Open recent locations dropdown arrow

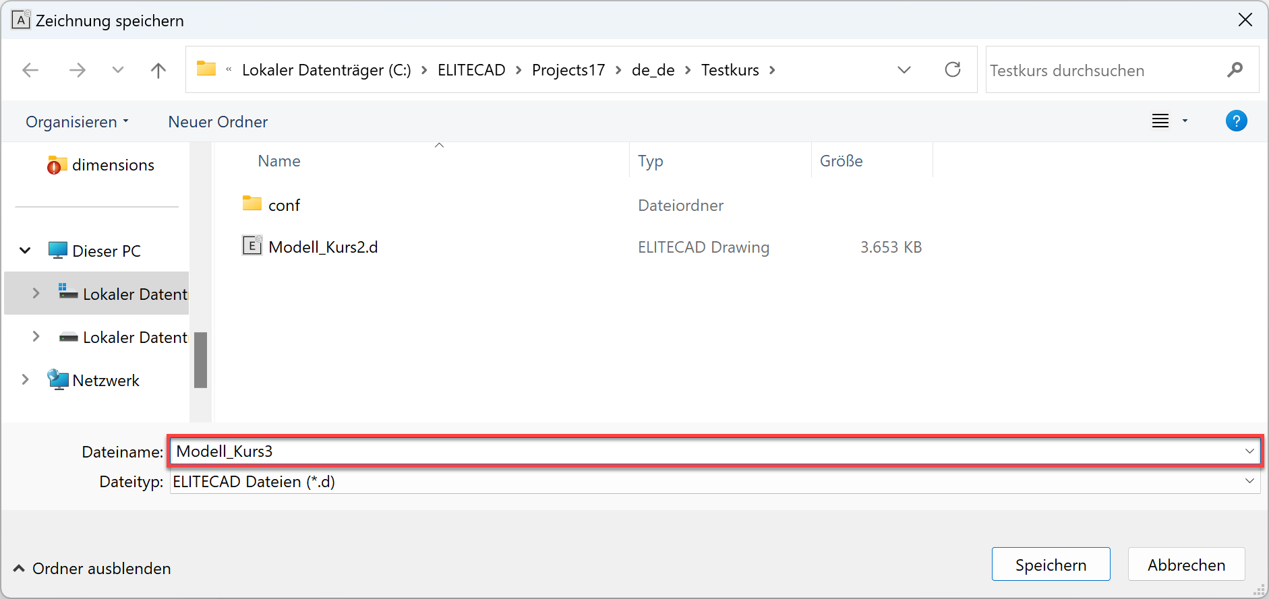click(x=118, y=70)
